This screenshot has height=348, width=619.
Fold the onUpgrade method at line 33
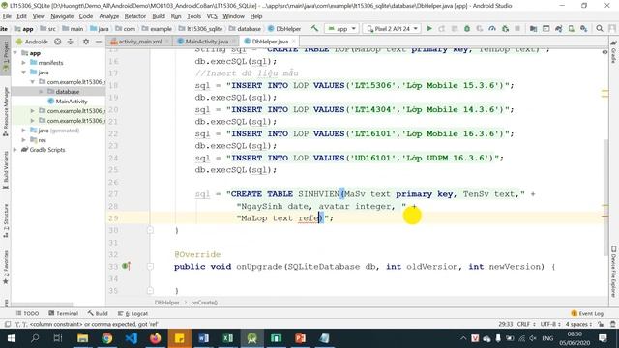[x=150, y=267]
